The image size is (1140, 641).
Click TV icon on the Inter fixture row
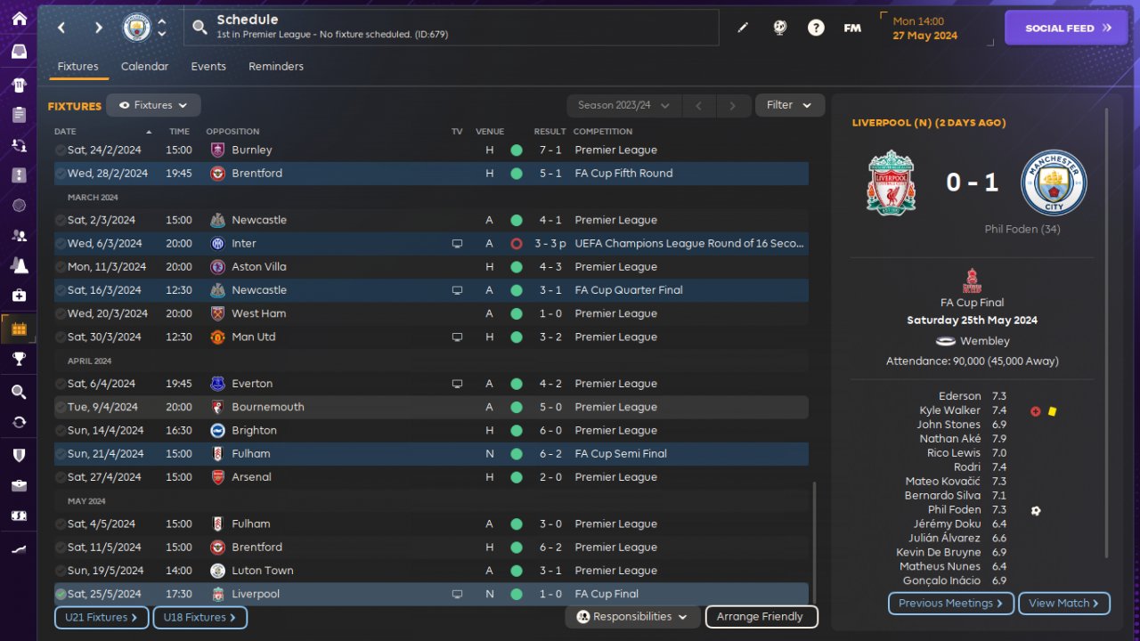pos(457,243)
